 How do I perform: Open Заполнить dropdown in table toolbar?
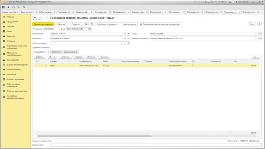point(66,57)
